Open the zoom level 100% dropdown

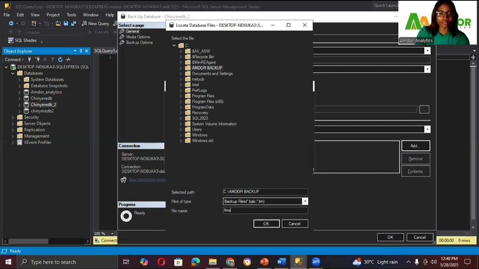pos(112,234)
